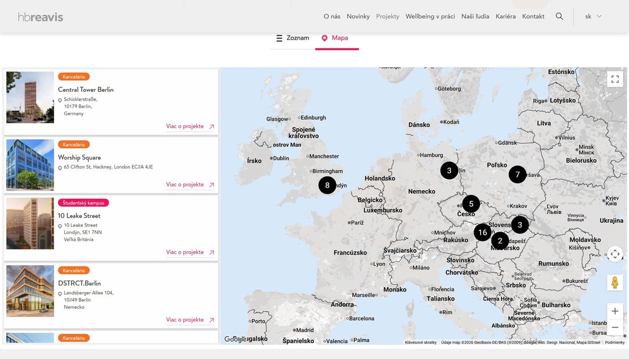
Task: Switch to the Zoznam list tab
Action: point(293,38)
